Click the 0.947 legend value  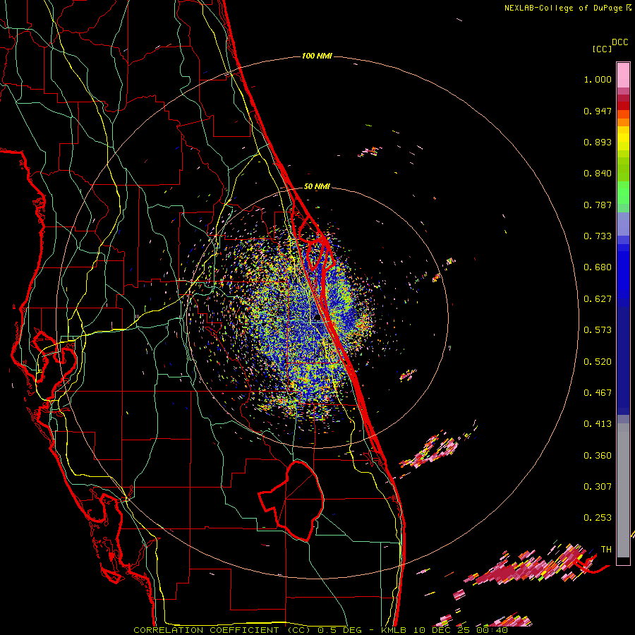[598, 111]
